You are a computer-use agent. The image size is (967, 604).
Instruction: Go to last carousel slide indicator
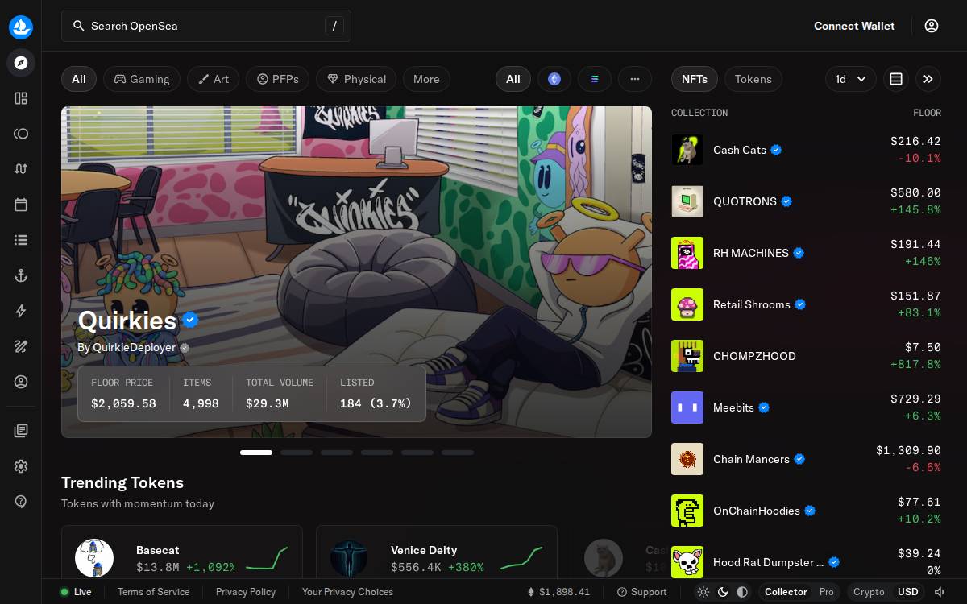(x=458, y=453)
